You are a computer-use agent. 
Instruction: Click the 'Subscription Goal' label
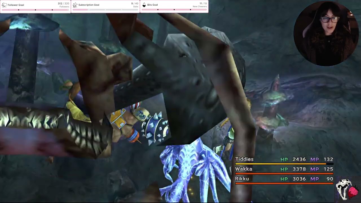89,5
